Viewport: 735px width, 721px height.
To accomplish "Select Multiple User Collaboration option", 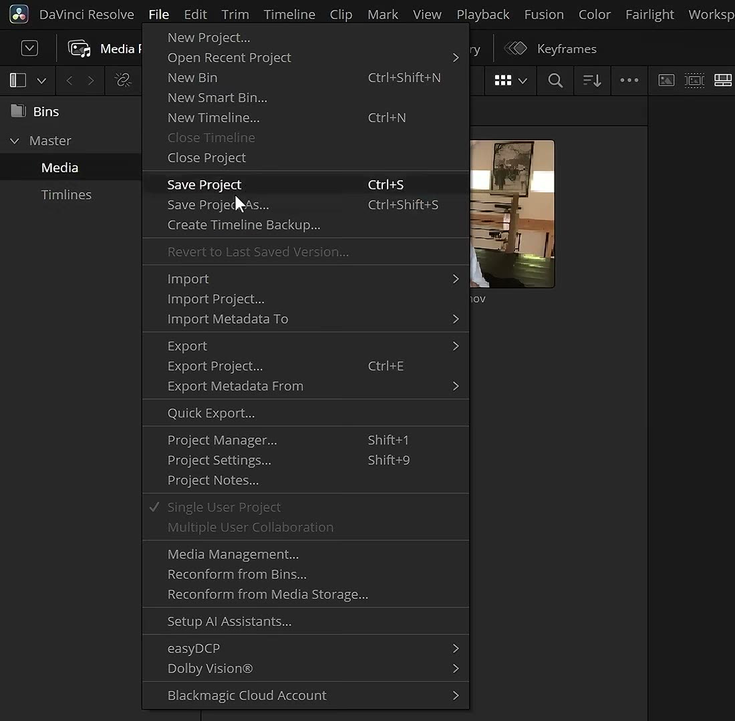I will (305, 527).
